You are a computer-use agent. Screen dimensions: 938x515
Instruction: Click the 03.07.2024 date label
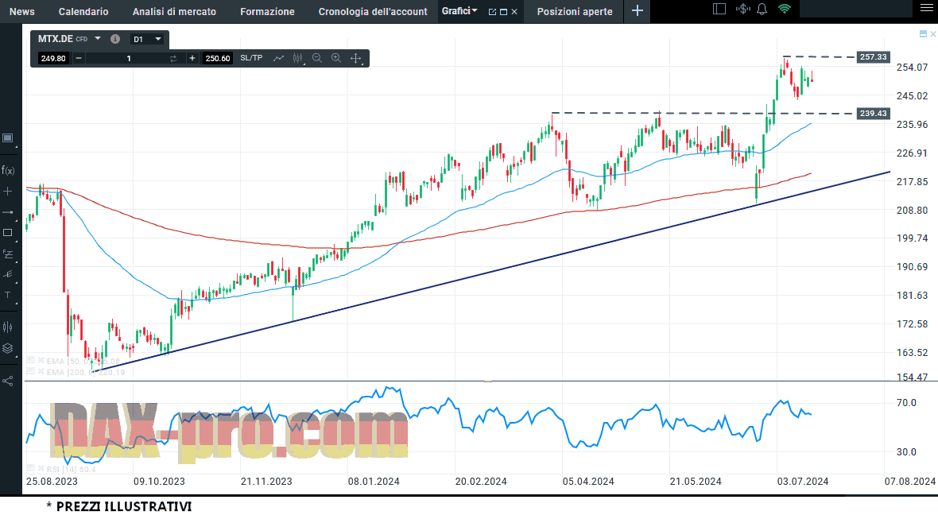click(803, 482)
